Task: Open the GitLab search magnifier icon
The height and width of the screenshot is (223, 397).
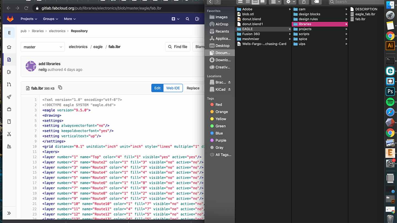Action: tap(187, 19)
